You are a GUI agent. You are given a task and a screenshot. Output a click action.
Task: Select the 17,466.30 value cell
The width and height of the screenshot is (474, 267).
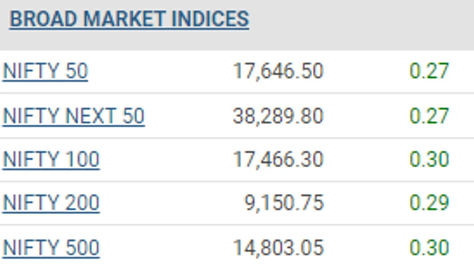pyautogui.click(x=278, y=160)
